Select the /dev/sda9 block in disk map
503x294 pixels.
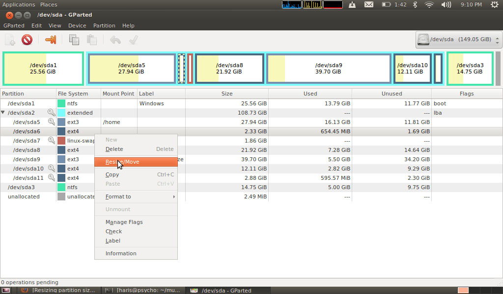[329, 68]
